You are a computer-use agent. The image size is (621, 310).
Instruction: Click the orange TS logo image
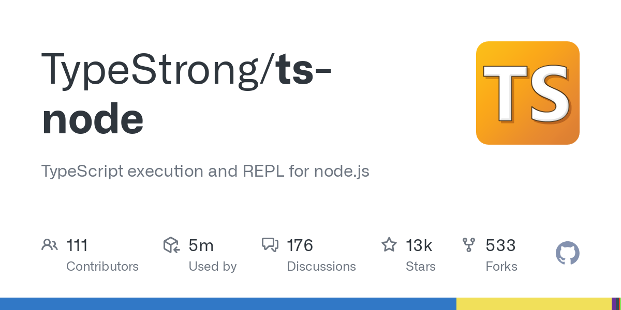[527, 93]
